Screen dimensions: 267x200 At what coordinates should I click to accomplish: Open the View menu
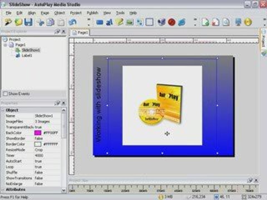(x=107, y=13)
